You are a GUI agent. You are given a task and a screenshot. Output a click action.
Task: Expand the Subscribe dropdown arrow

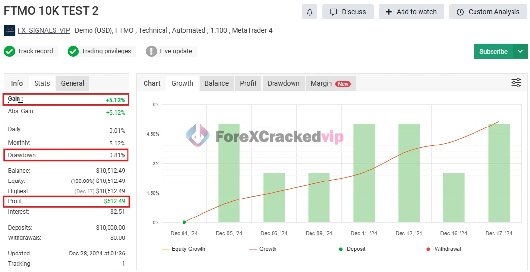coord(520,51)
